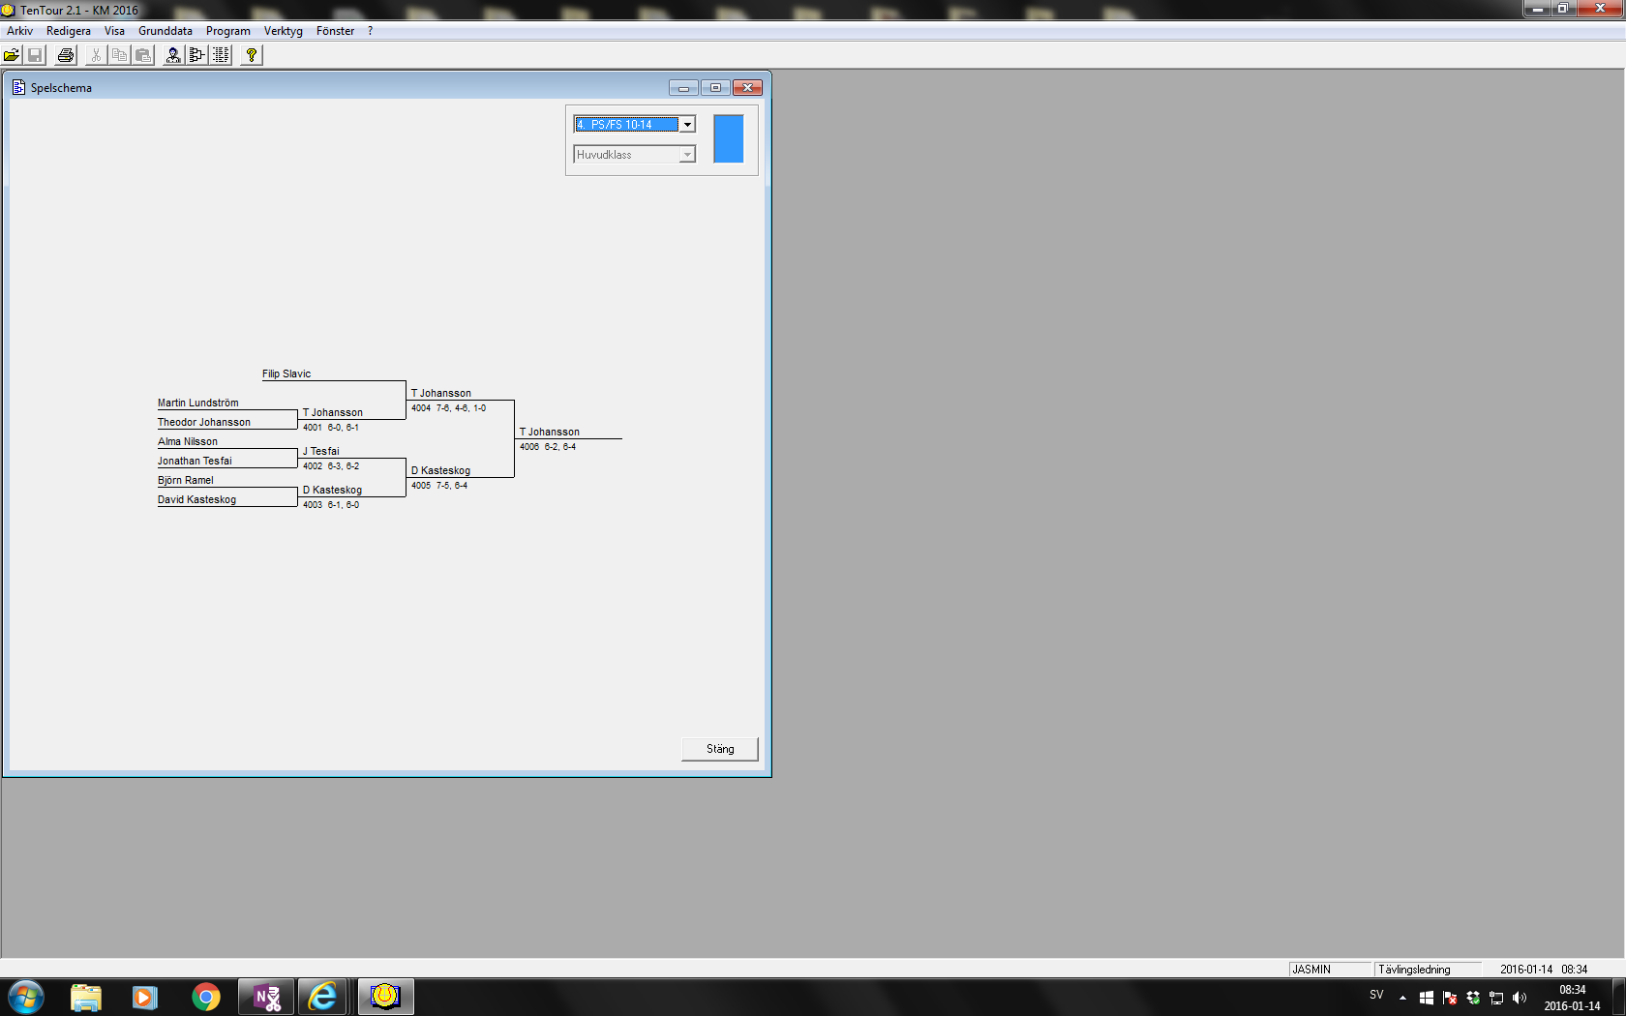Open the player registry person icon
This screenshot has width=1626, height=1016.
(x=173, y=55)
